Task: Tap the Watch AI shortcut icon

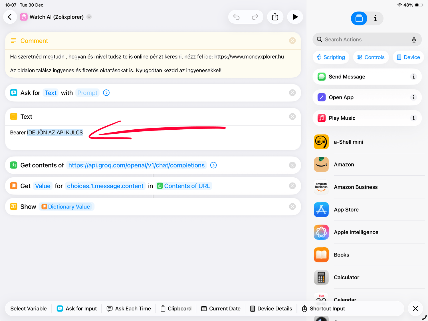Action: [x=24, y=17]
